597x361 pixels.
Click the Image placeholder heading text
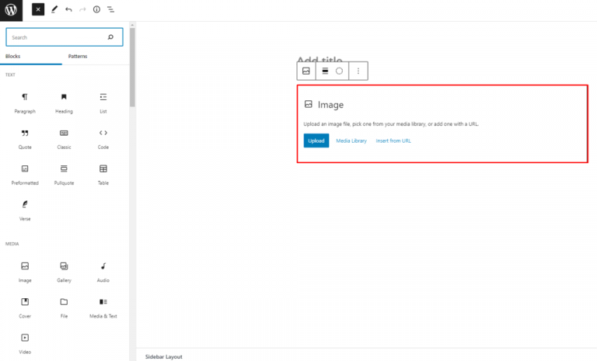click(x=330, y=105)
